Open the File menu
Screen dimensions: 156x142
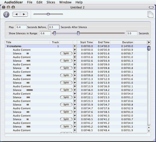(30, 2)
